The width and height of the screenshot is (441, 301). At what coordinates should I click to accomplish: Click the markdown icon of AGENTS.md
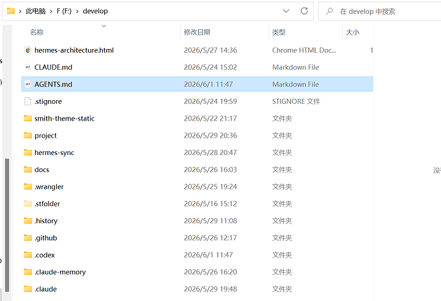coord(27,84)
